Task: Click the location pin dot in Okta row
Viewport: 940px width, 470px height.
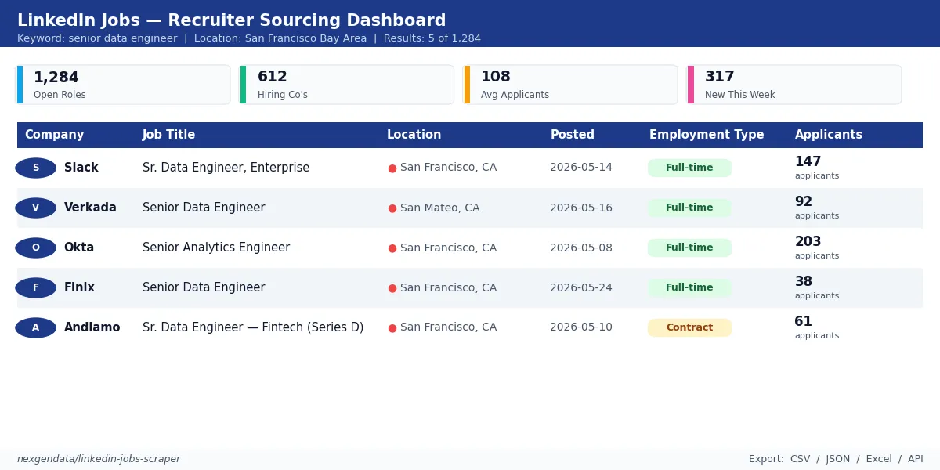Action: [392, 248]
